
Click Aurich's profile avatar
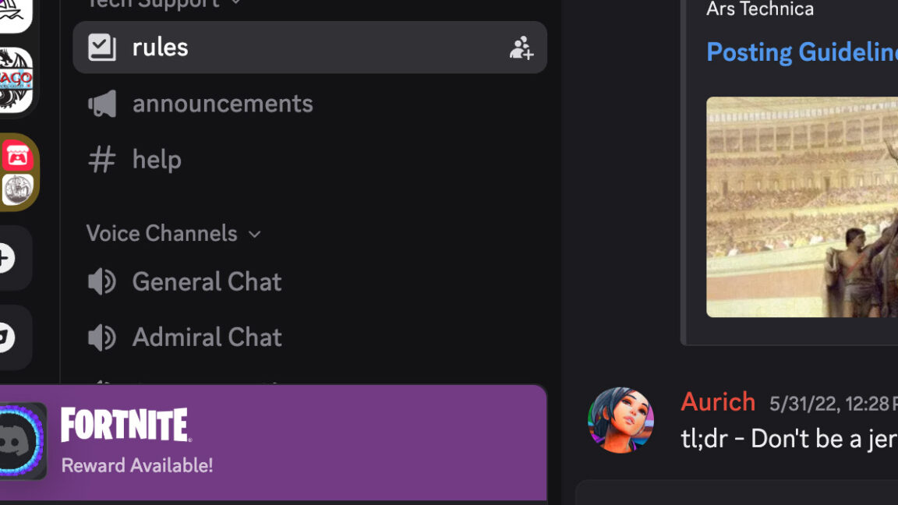click(620, 419)
